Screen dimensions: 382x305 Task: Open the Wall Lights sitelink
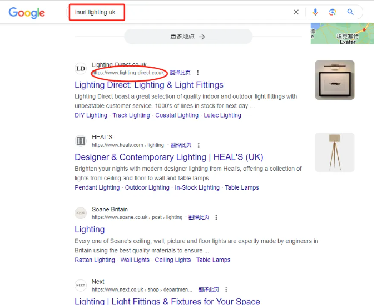pyautogui.click(x=135, y=260)
